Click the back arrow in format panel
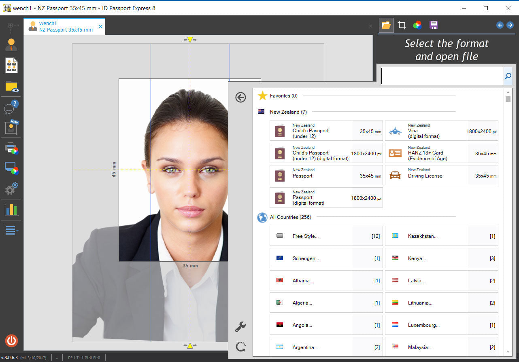This screenshot has height=362, width=519. pyautogui.click(x=240, y=97)
